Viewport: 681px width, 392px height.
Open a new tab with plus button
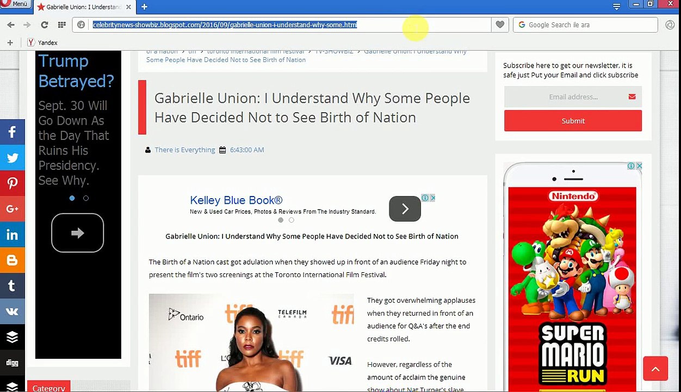(x=144, y=7)
